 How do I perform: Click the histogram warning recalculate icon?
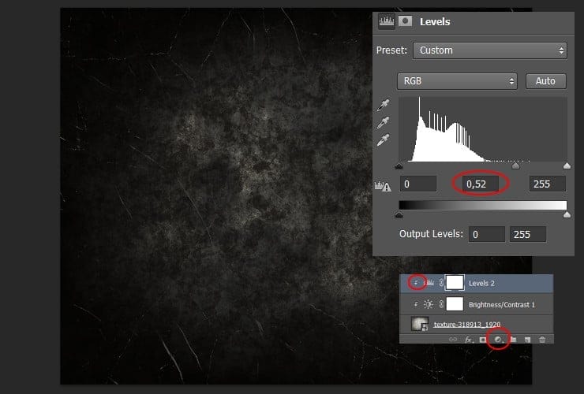[x=384, y=185]
